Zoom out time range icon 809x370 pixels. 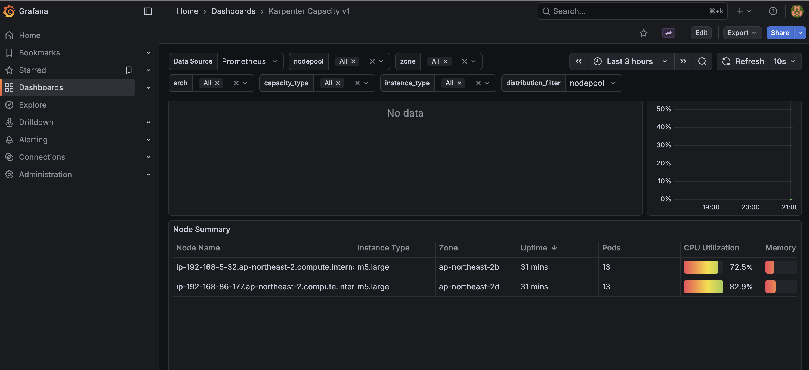click(702, 61)
